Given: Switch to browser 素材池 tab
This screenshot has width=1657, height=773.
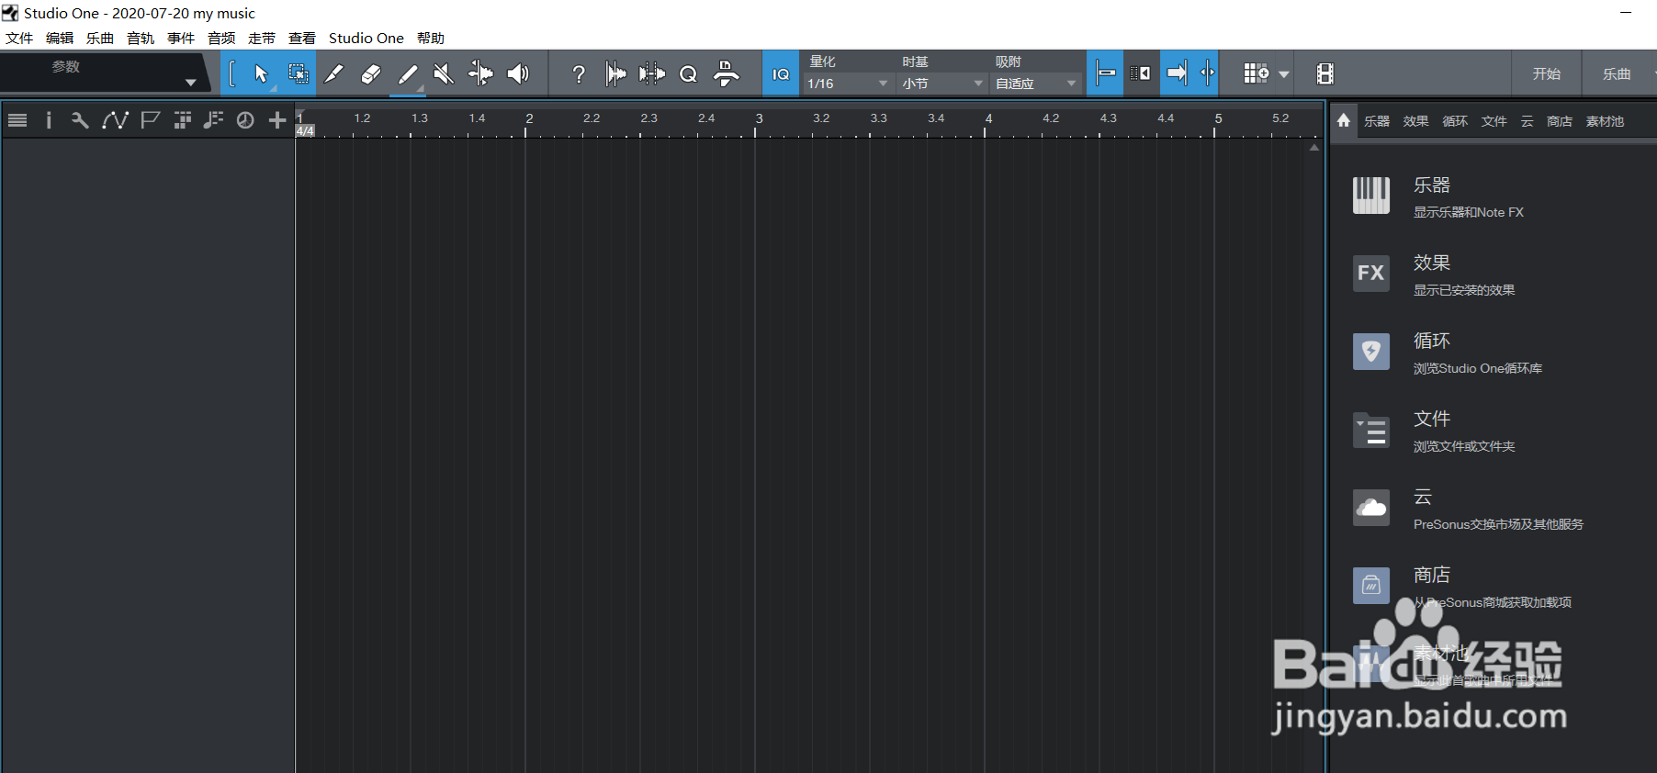Looking at the screenshot, I should pyautogui.click(x=1606, y=121).
